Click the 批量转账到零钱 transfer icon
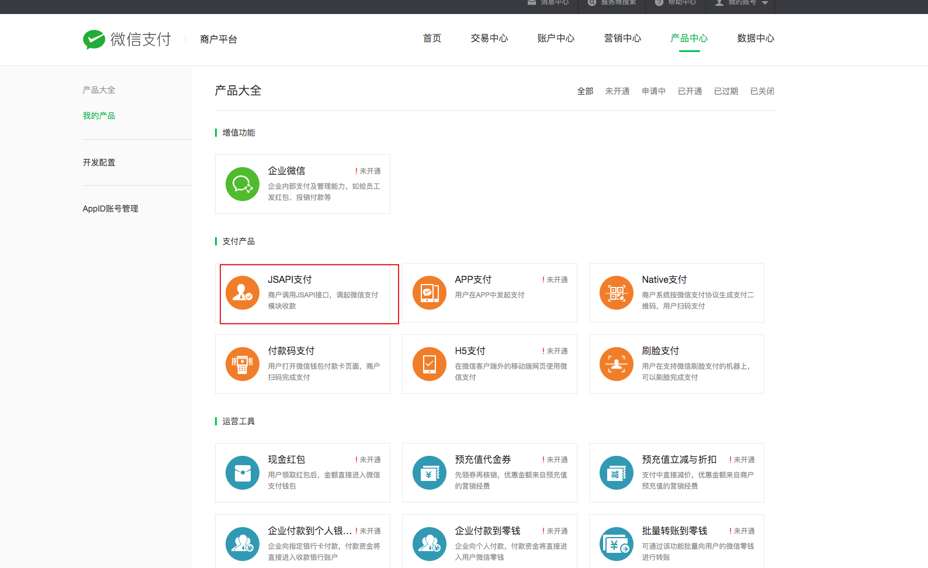Viewport: 928px width, 568px height. pos(617,544)
